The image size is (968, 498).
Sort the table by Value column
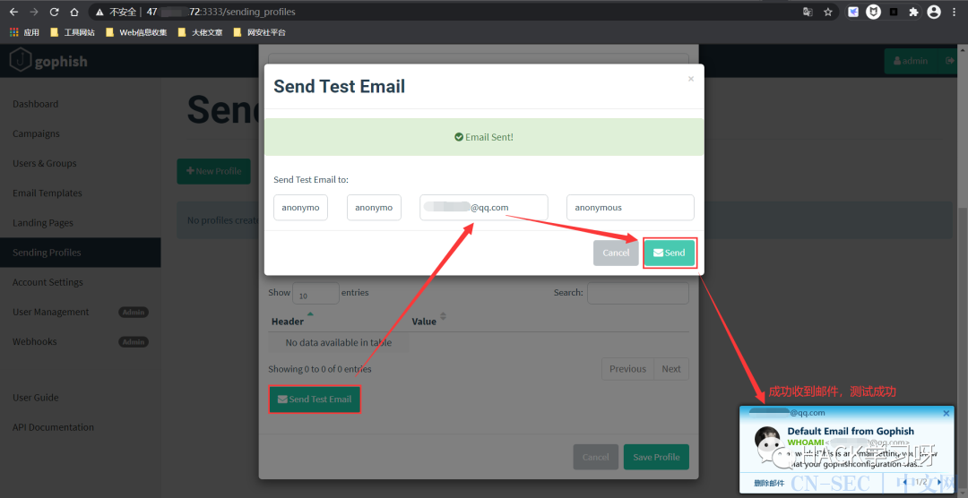(x=443, y=318)
